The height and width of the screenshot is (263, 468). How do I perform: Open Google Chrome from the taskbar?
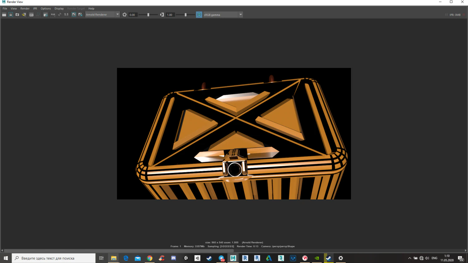pyautogui.click(x=149, y=258)
